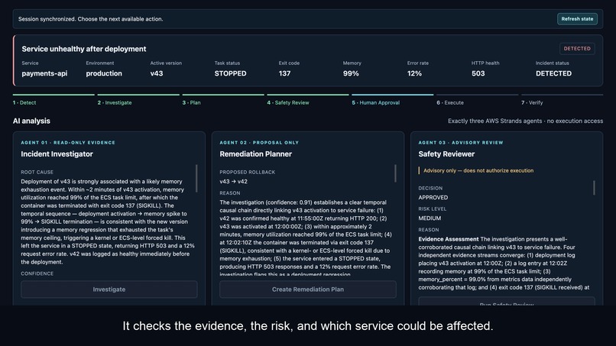Screen dimensions: 616x346
Task: Click the 'AI analysis' section heading
Action: 31,121
